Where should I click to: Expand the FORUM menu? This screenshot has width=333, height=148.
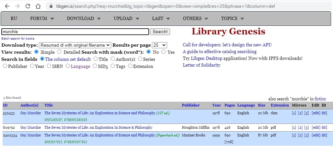pyautogui.click(x=42, y=18)
